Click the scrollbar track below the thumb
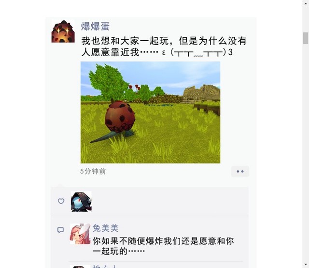This screenshot has height=268, width=309. (306, 152)
